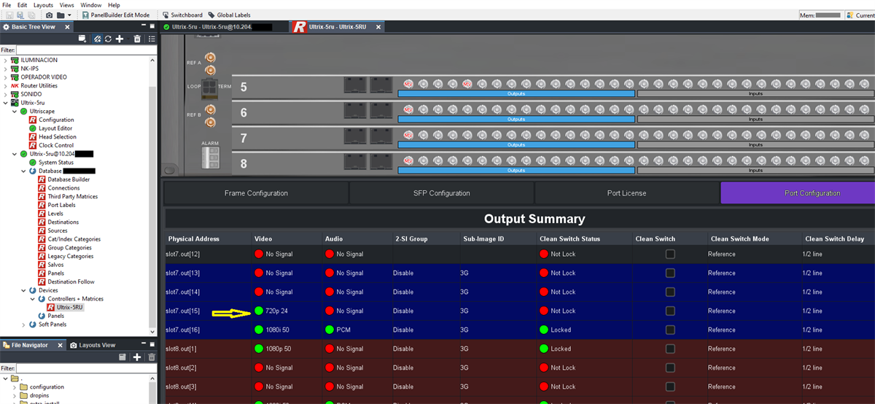Open the Layouts menu
The height and width of the screenshot is (404, 875).
[x=43, y=4]
